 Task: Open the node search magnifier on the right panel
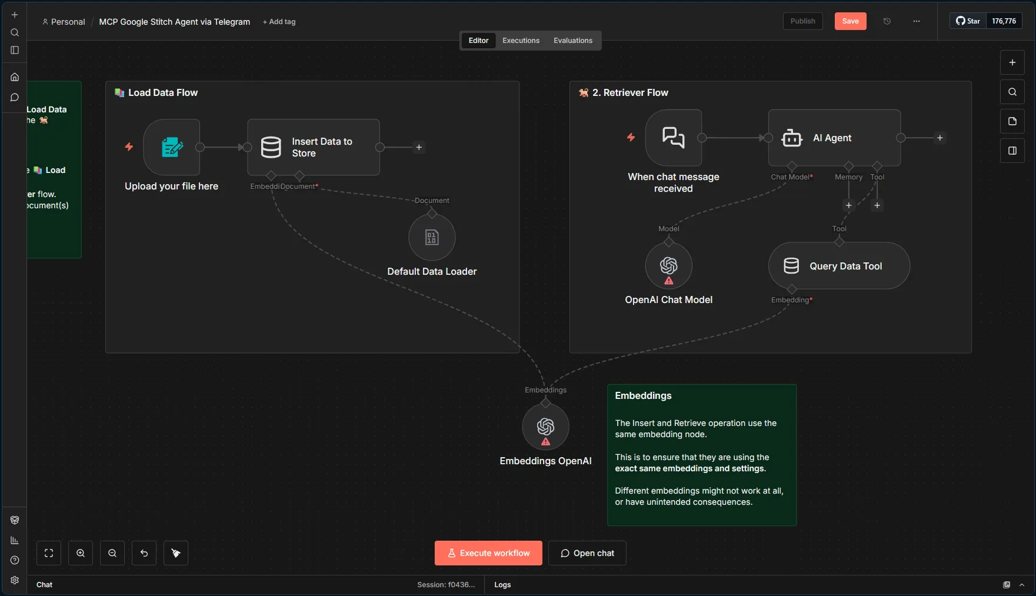pos(1012,92)
